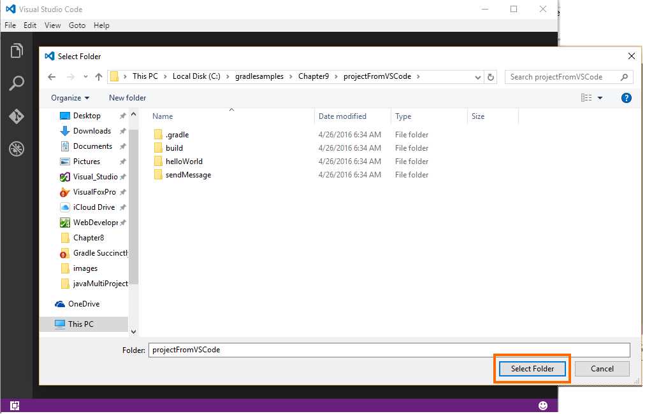Open the Goto menu

point(76,25)
